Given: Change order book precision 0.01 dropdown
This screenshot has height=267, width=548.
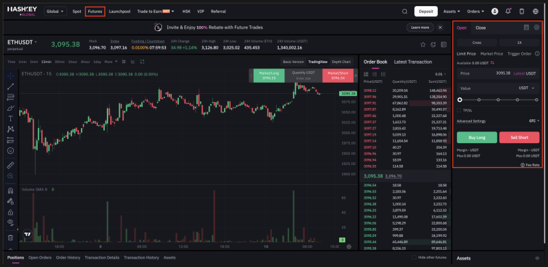Looking at the screenshot, I should [440, 74].
